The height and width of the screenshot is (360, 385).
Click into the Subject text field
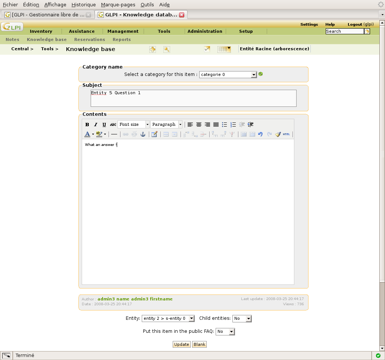193,98
